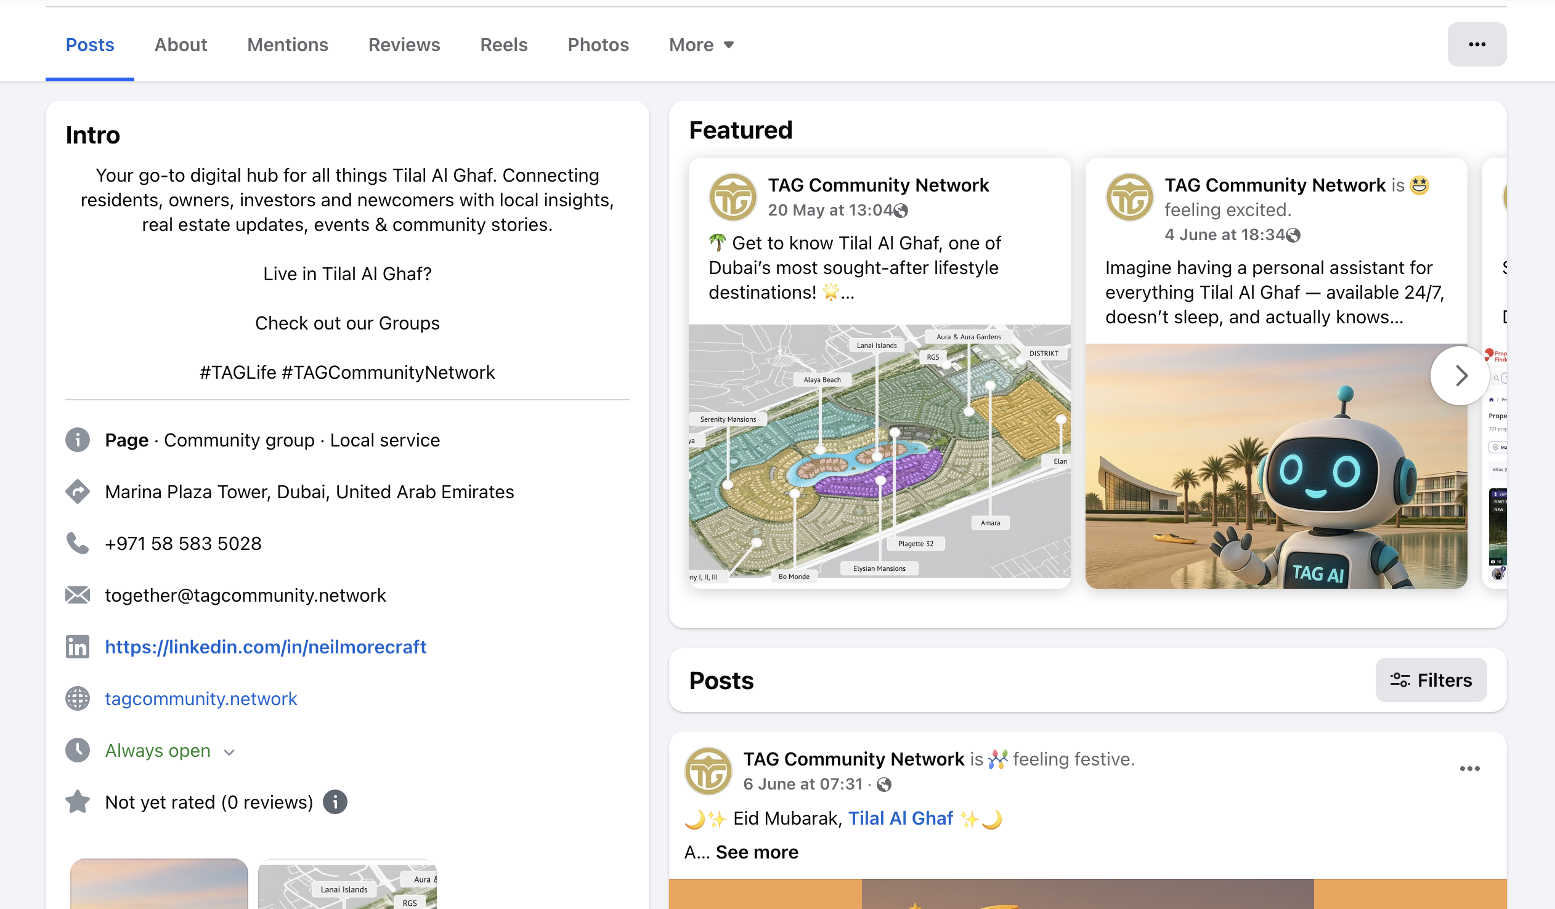
Task: Open the Reels tab
Action: tap(503, 44)
